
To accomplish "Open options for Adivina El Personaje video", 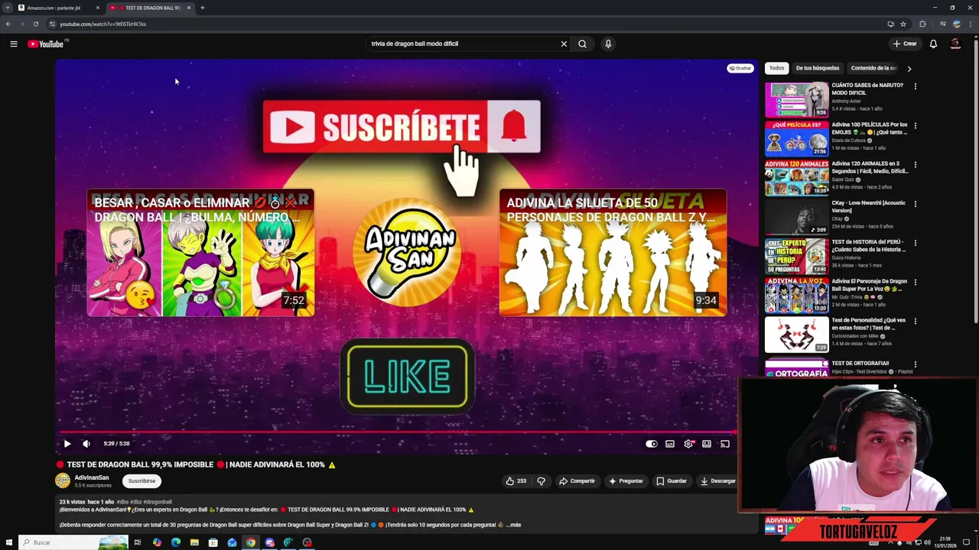I will pos(916,282).
